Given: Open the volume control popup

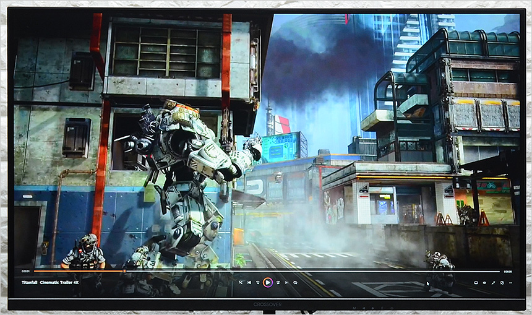Looking at the screenshot, I should pyautogui.click(x=484, y=282).
